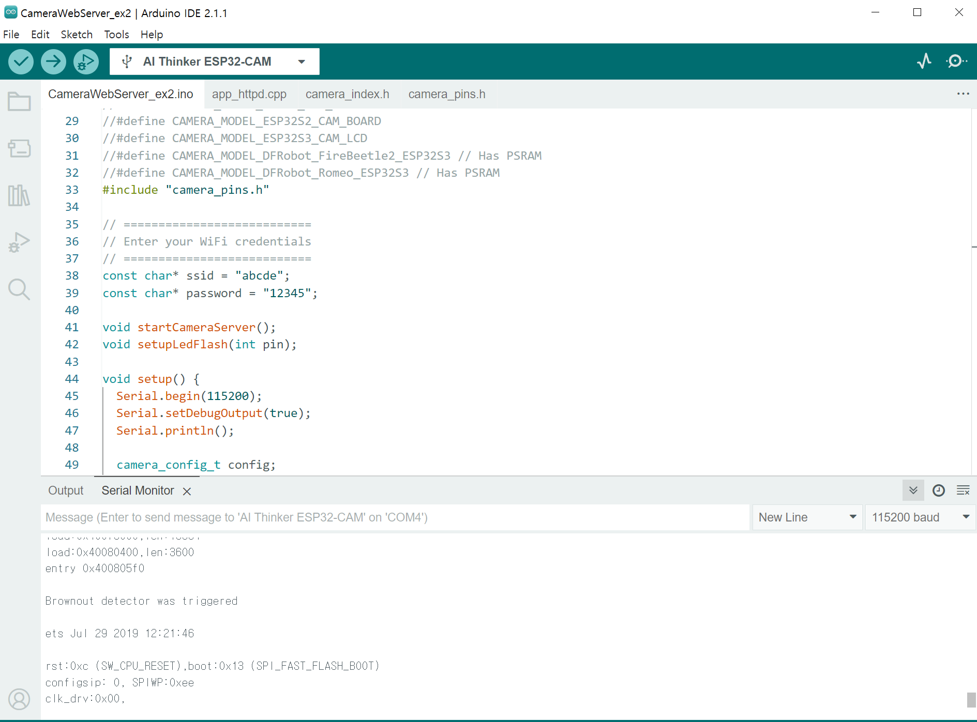Click the Verify sketch checkmark button
The image size is (977, 722).
pos(21,62)
